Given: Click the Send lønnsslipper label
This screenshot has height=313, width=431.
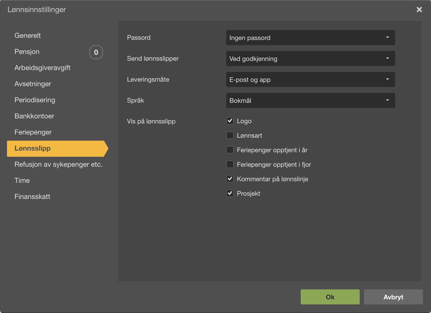Looking at the screenshot, I should 153,59.
